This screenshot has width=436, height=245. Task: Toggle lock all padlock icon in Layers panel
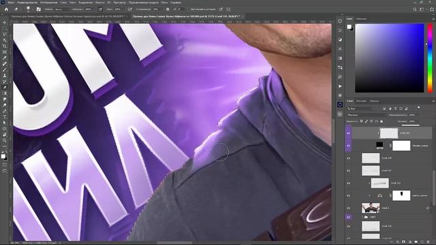coord(381,121)
